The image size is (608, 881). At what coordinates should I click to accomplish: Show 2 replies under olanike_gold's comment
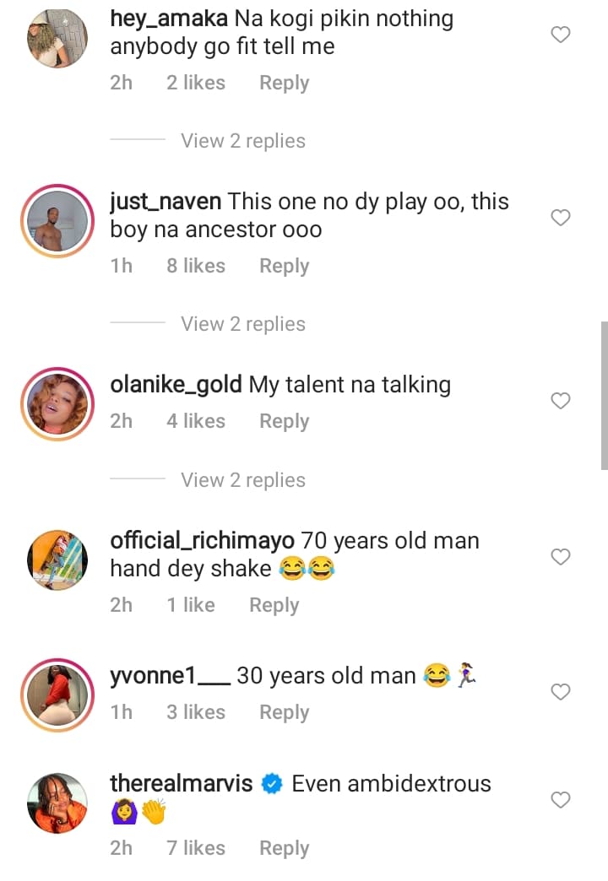[x=243, y=480]
